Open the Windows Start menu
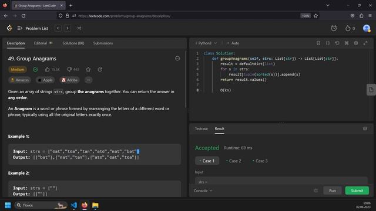The image size is (376, 211). (8, 205)
